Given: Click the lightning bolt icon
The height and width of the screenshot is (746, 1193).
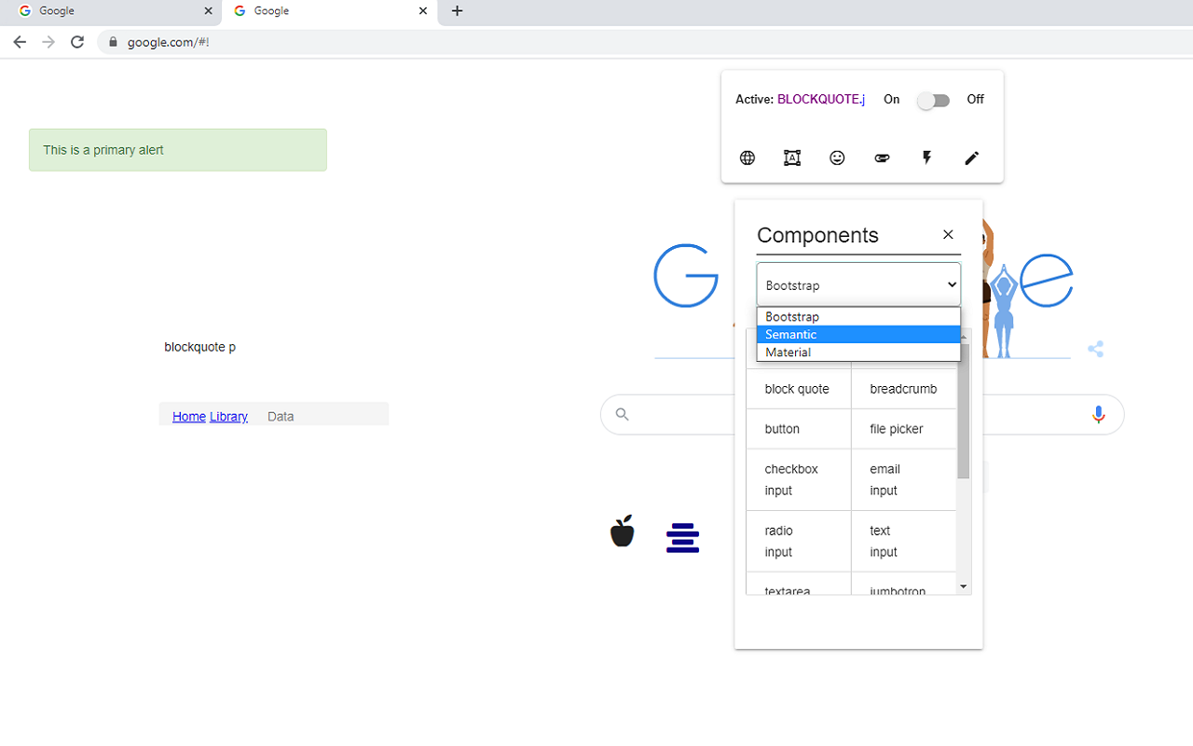Looking at the screenshot, I should (x=926, y=159).
